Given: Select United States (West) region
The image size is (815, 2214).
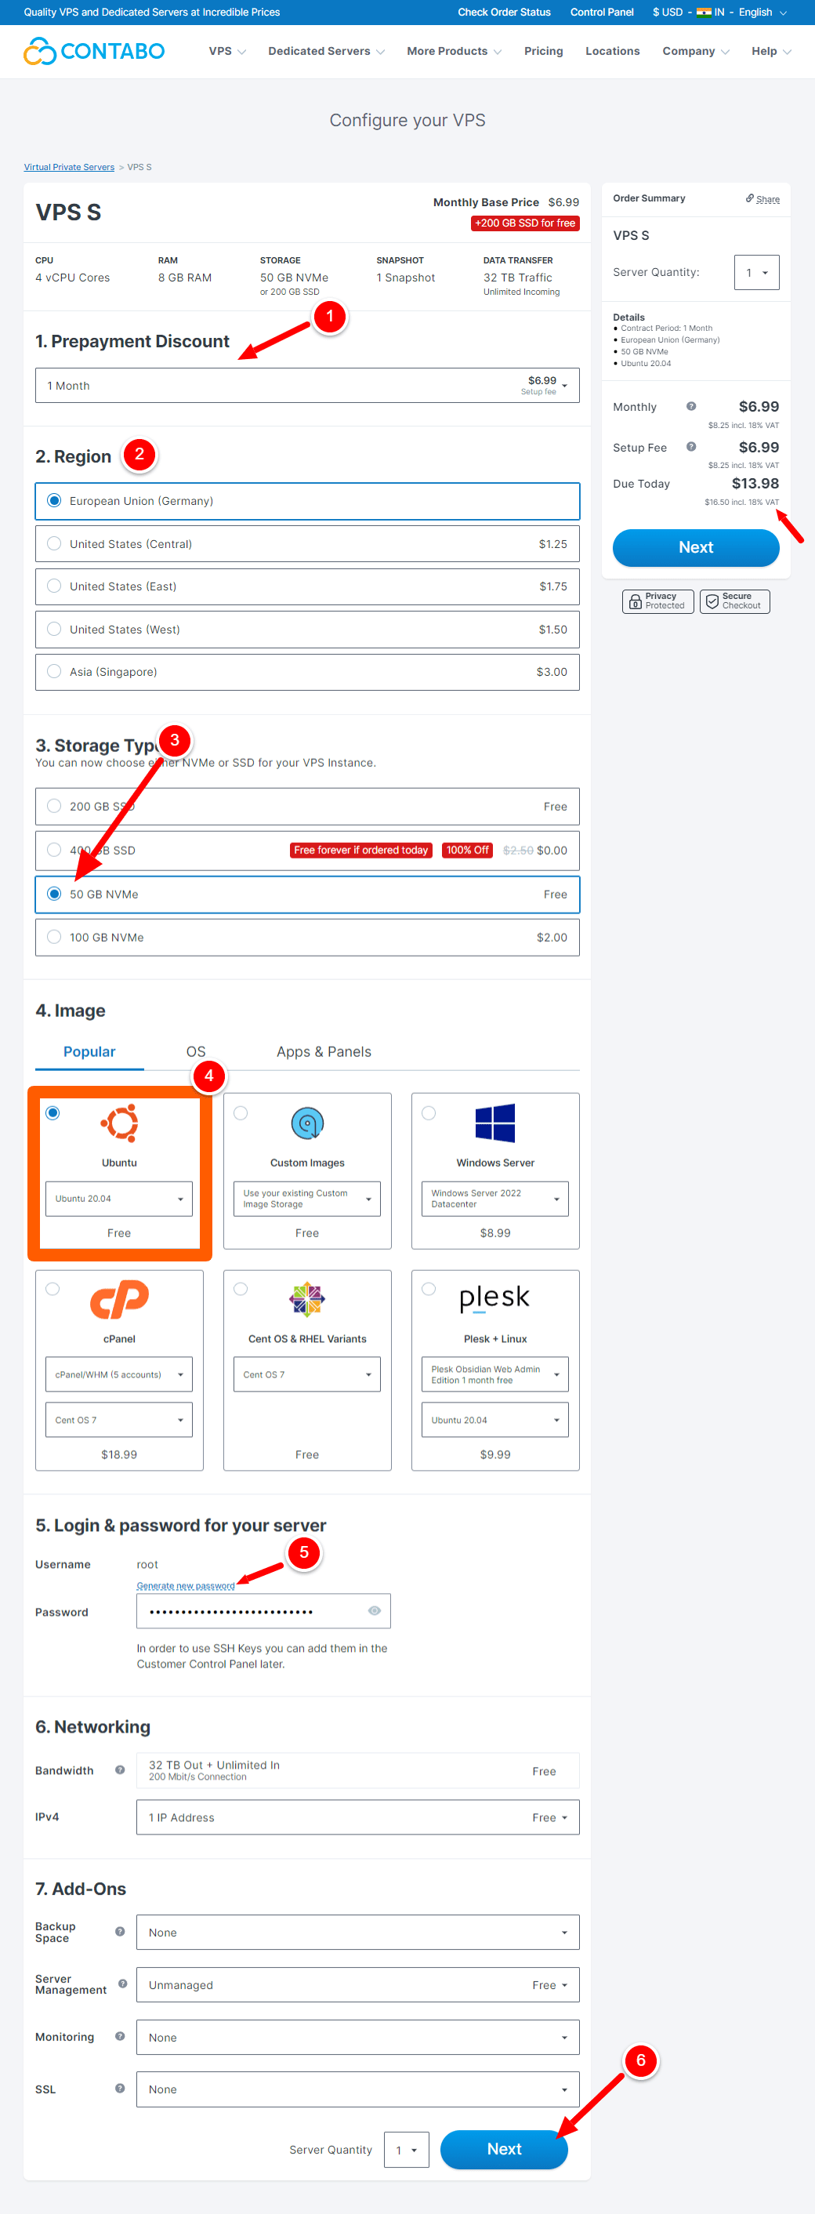Looking at the screenshot, I should 307,629.
